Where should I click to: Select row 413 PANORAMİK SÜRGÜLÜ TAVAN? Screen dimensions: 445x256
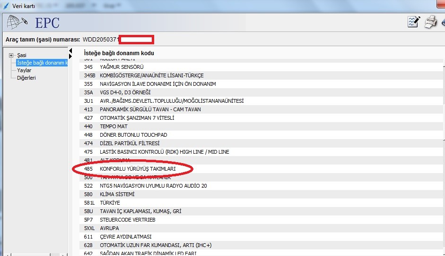(261, 109)
